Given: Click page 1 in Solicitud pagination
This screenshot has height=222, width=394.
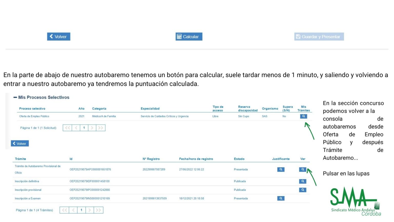Looking at the screenshot, I should 84,128.
